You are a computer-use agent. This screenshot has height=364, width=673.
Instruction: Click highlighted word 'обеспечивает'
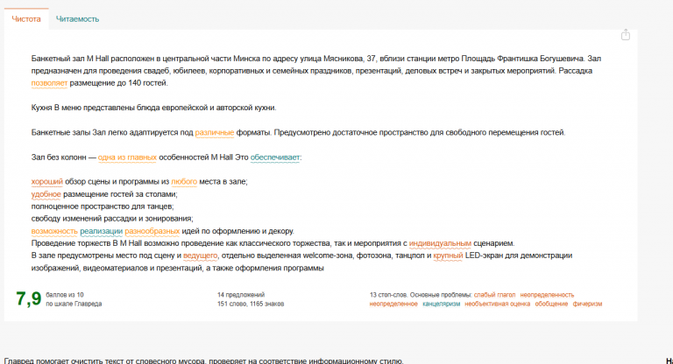[275, 157]
